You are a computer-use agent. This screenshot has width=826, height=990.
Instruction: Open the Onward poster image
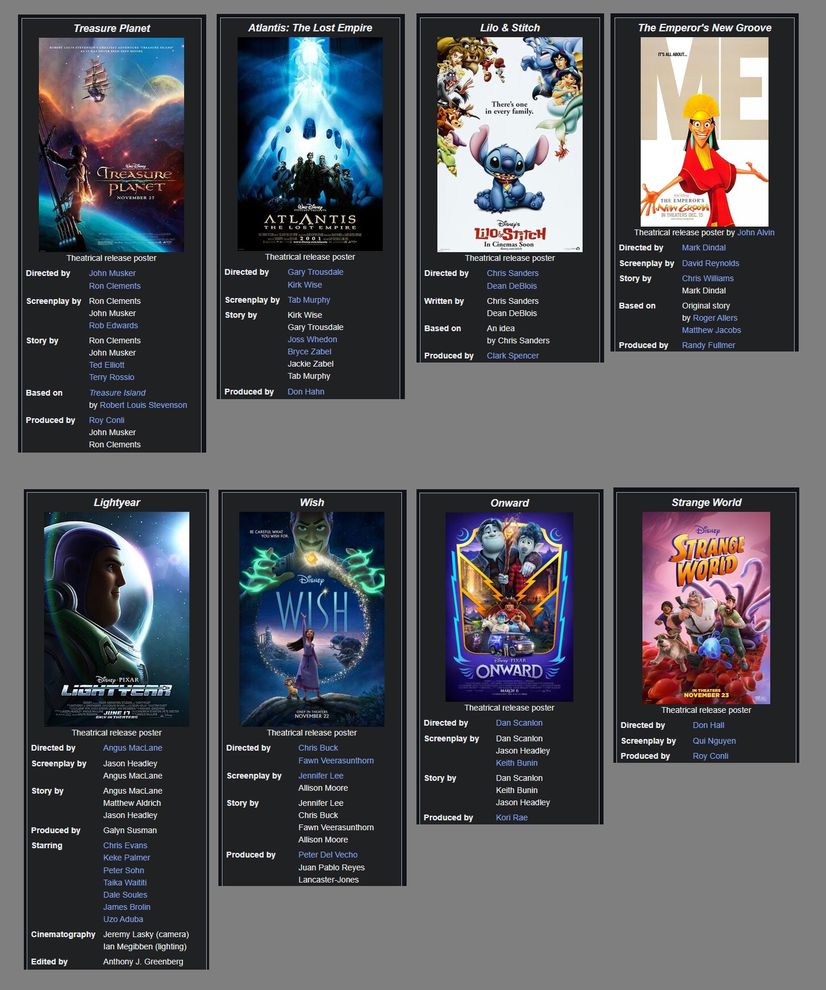click(x=509, y=607)
